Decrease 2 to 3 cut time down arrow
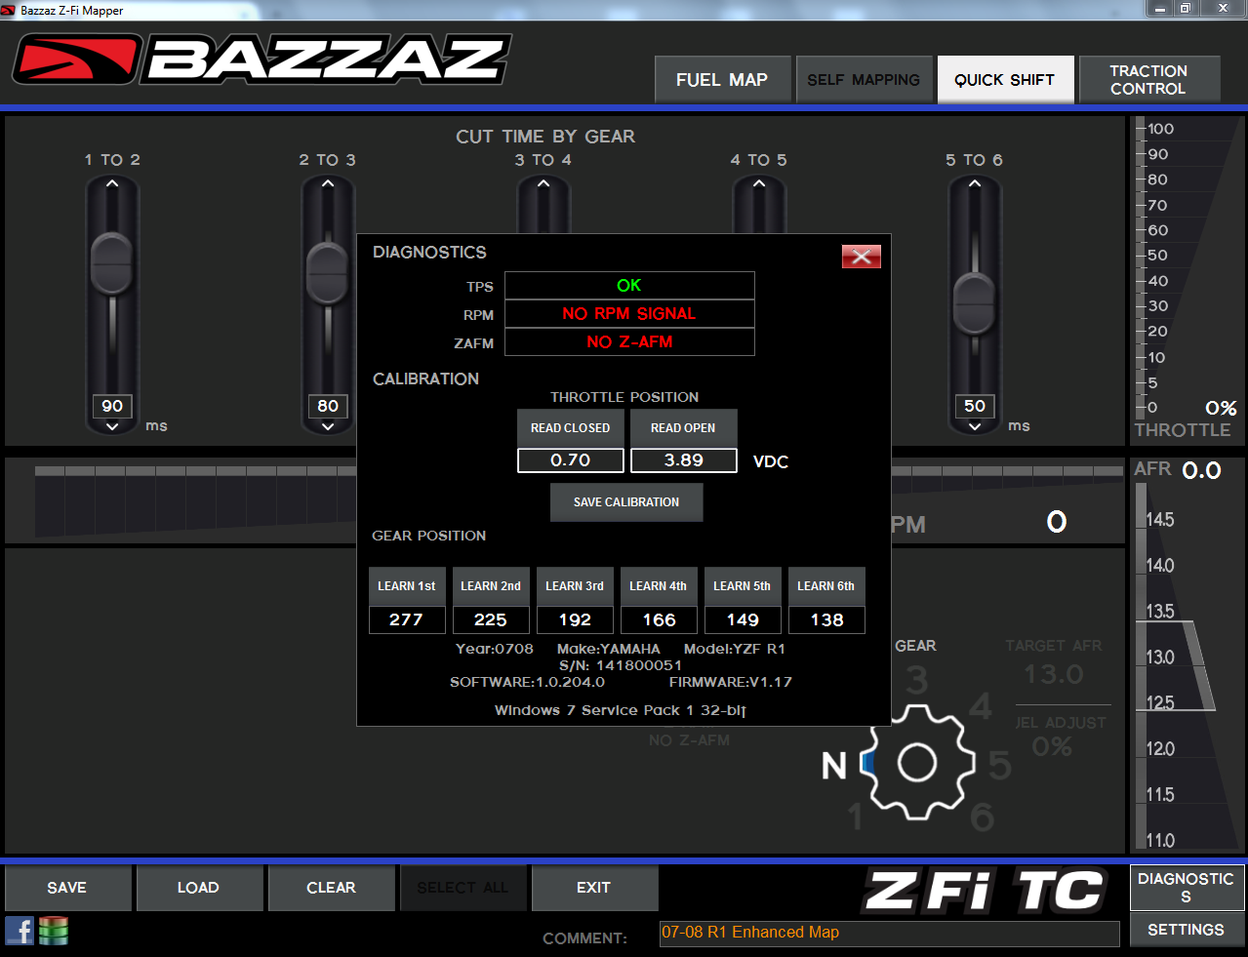 pos(328,426)
